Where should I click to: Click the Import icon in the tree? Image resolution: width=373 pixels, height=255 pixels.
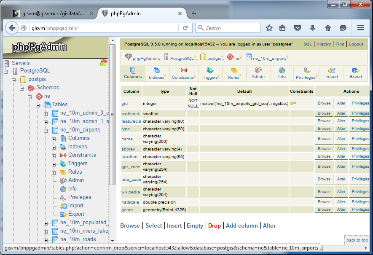63,206
